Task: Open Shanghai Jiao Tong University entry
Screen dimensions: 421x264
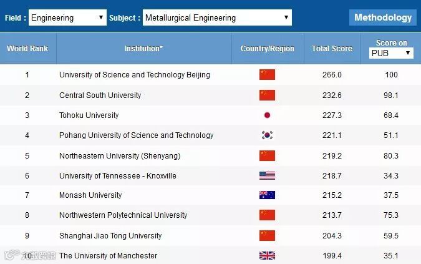Action: click(x=110, y=235)
